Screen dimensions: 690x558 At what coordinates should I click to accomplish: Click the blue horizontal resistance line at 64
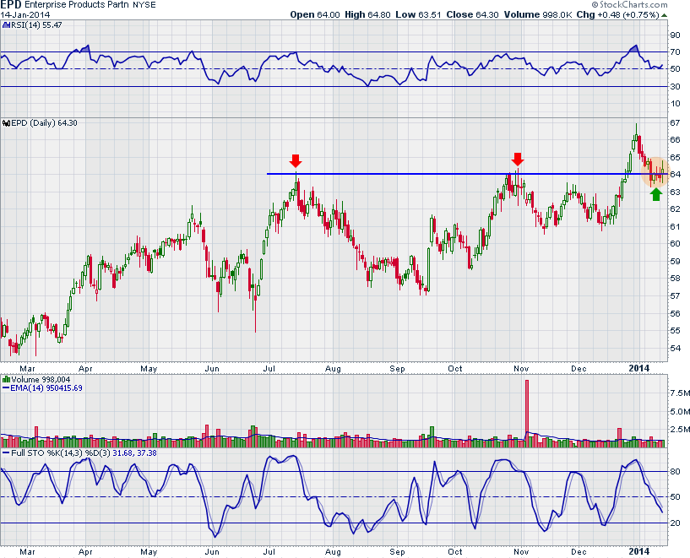coord(468,174)
